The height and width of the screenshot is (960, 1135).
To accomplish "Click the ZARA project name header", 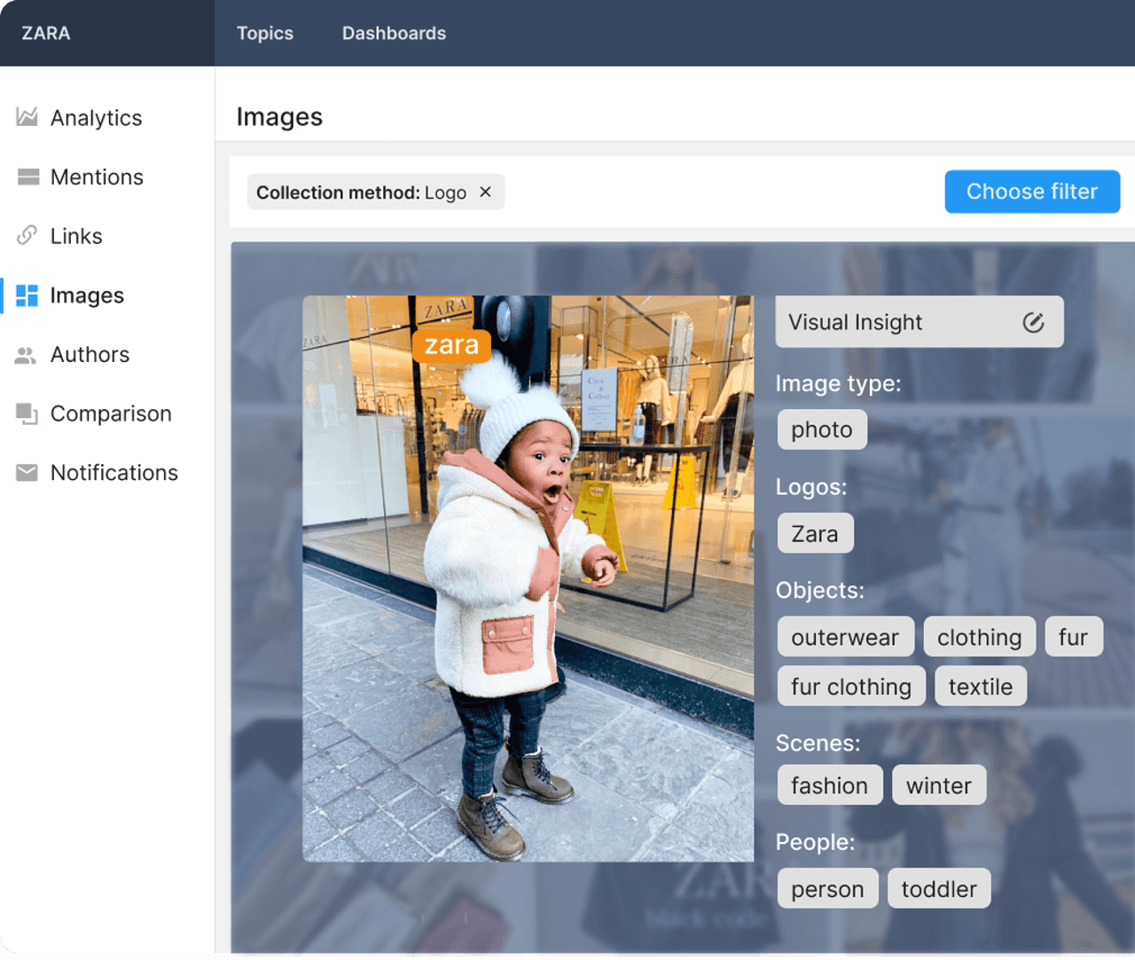I will pos(46,33).
